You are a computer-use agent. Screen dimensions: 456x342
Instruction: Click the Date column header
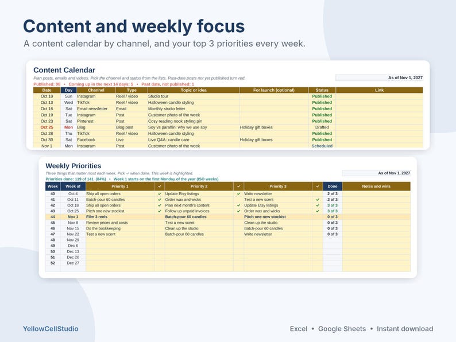coord(47,90)
